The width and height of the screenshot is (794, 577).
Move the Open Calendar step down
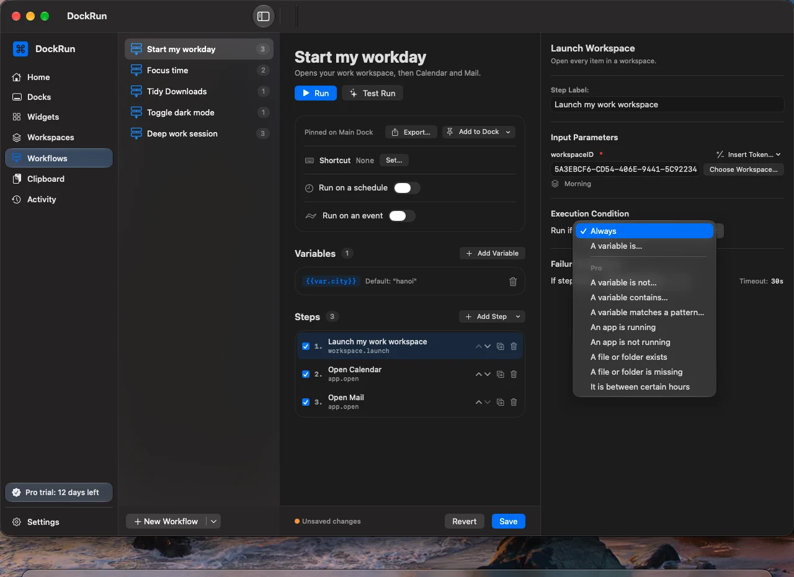point(488,374)
